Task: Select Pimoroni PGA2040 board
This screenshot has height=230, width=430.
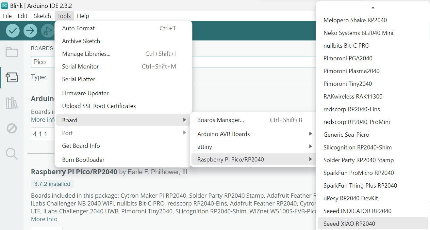Action: (x=373, y=58)
